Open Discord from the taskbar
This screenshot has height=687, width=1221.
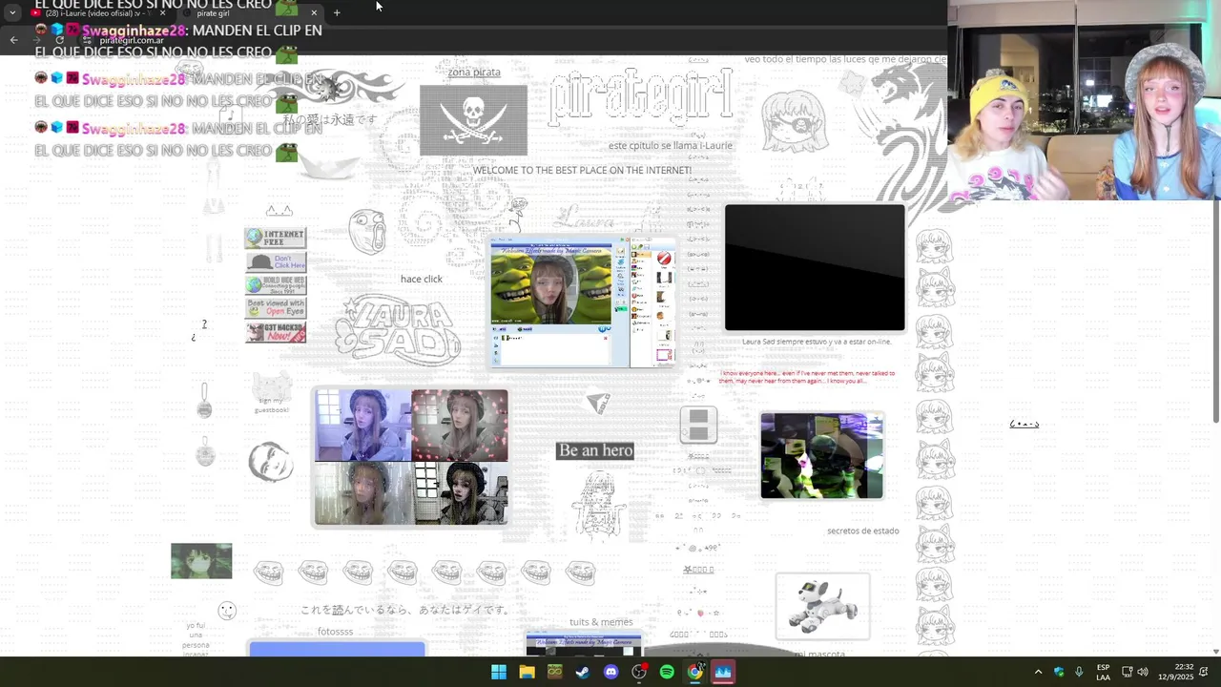[x=610, y=672]
